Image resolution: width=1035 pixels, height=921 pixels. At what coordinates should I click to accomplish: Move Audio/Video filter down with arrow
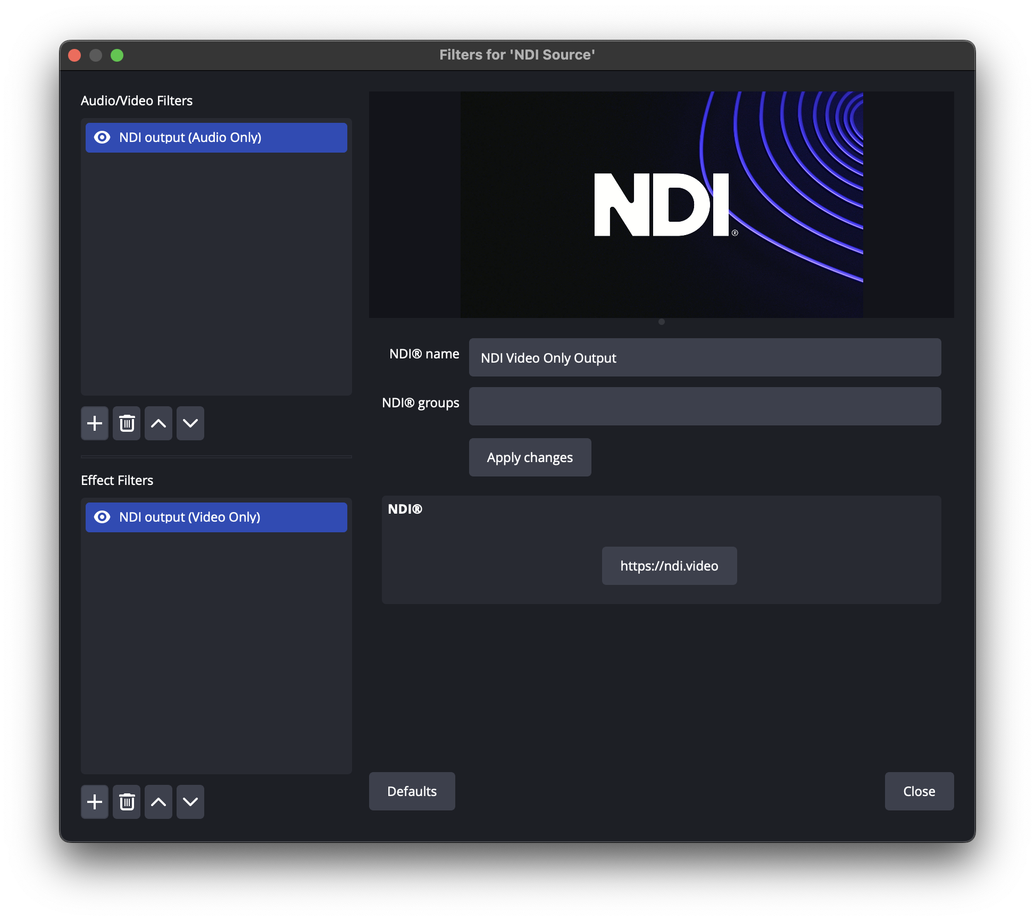pyautogui.click(x=190, y=423)
